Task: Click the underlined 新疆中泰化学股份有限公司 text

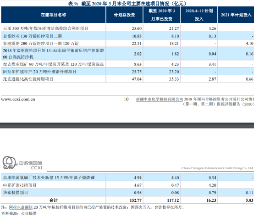Action: (159, 99)
